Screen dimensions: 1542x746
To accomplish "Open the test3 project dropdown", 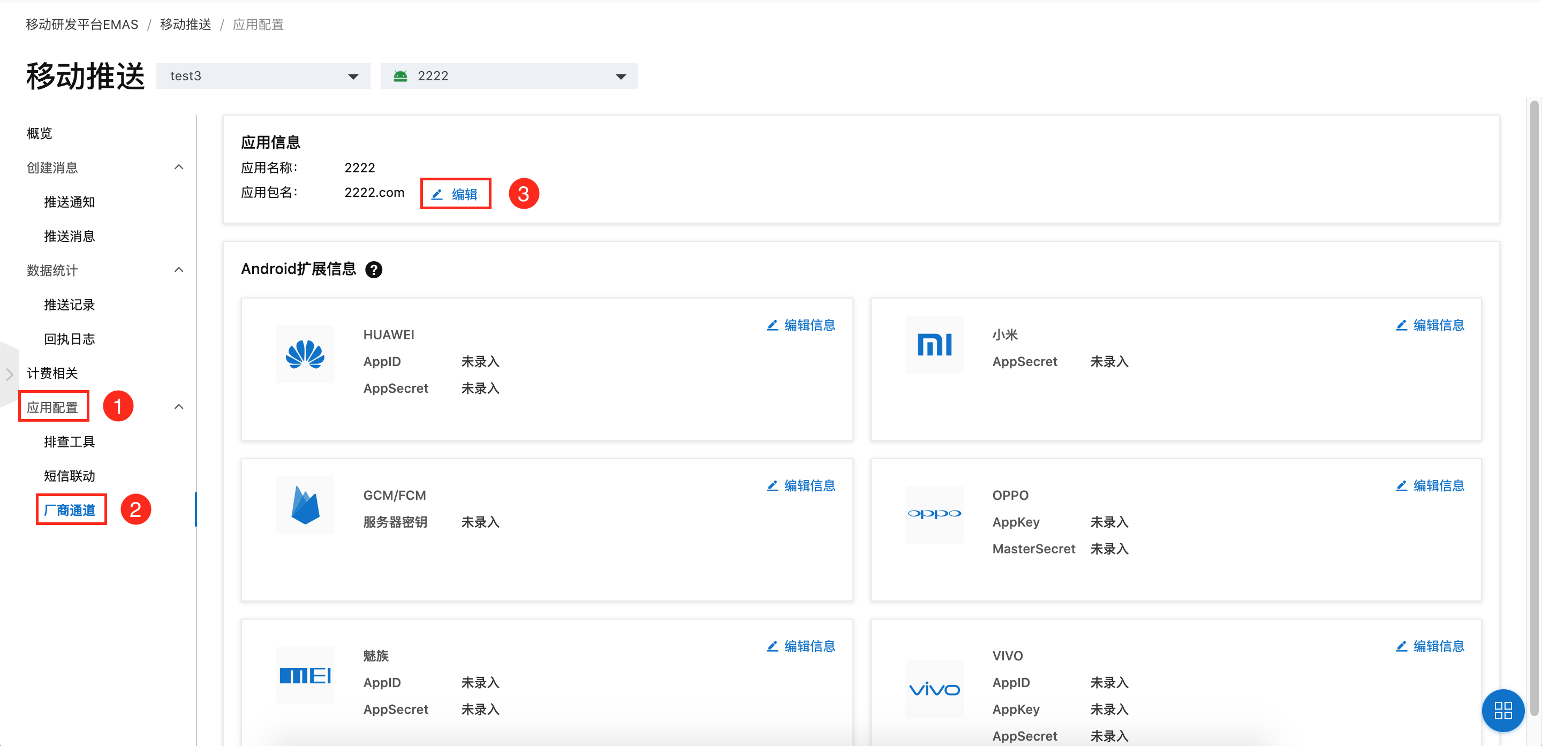I will [263, 76].
